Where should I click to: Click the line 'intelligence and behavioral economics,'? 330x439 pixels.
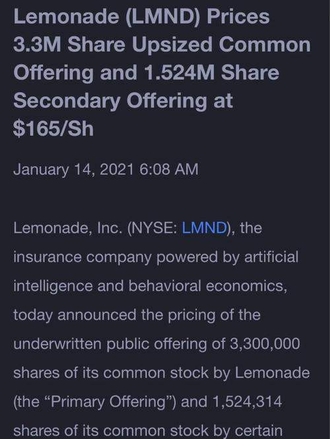pos(150,286)
